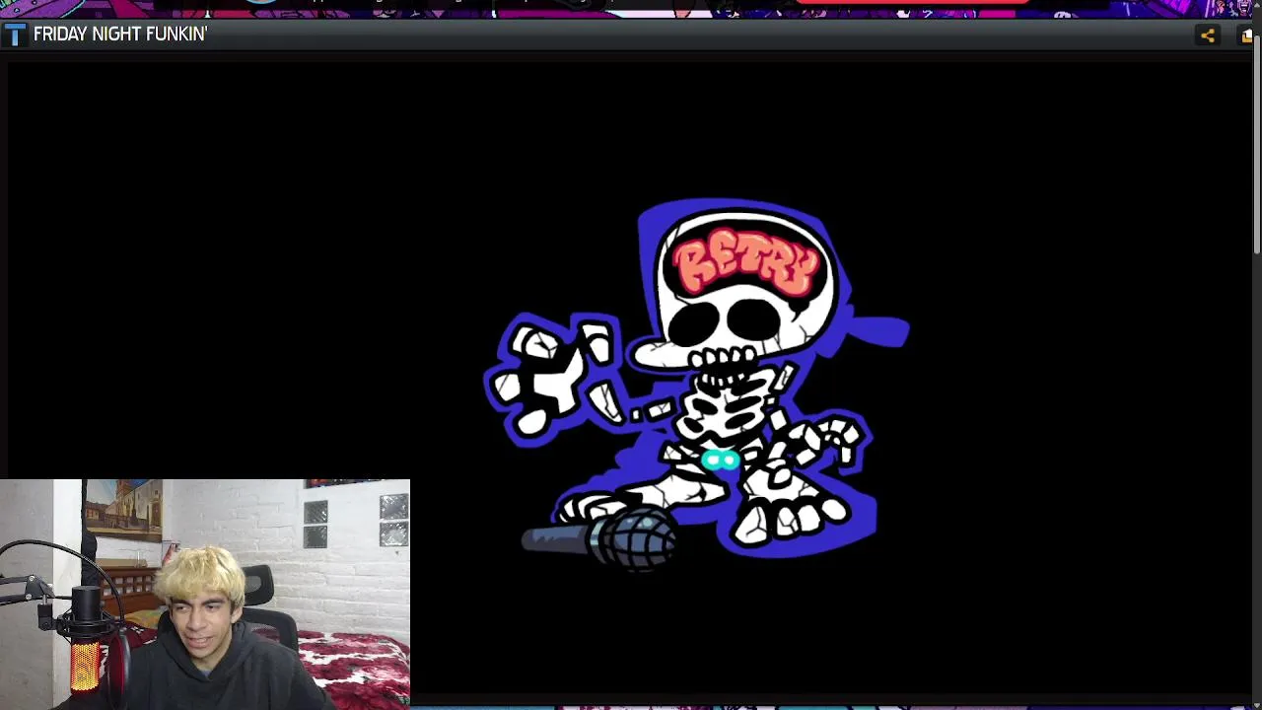Click the blue T logo icon
Image resolution: width=1262 pixels, height=710 pixels.
(x=14, y=35)
